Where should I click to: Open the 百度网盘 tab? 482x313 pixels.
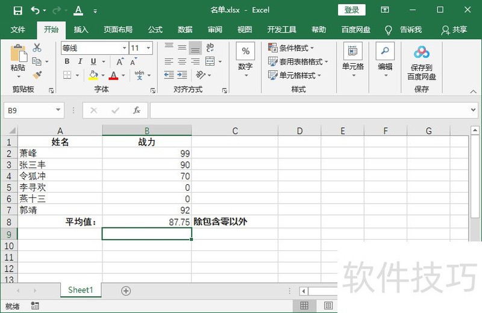click(356, 29)
